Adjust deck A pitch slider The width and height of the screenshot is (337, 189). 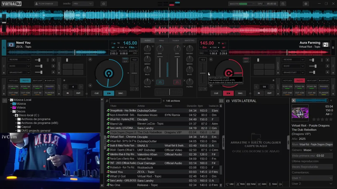[x=134, y=73]
